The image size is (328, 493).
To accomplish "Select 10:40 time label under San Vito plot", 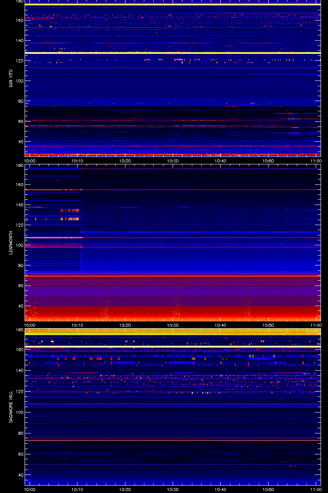I will pos(221,161).
